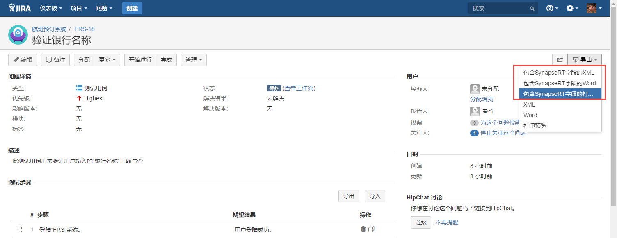
Task: Click the search magnifier icon
Action: pos(532,8)
